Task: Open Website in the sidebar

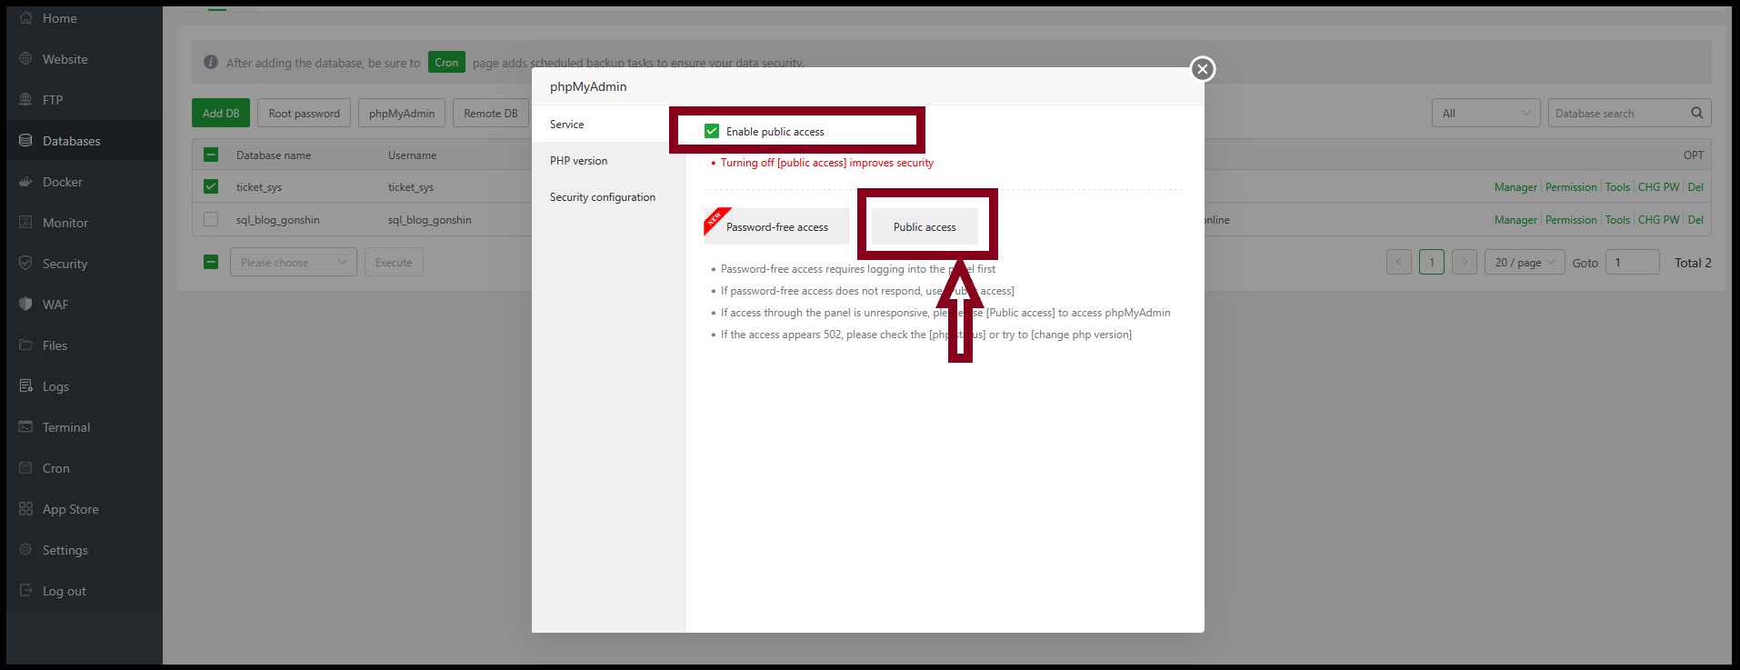Action: click(85, 59)
